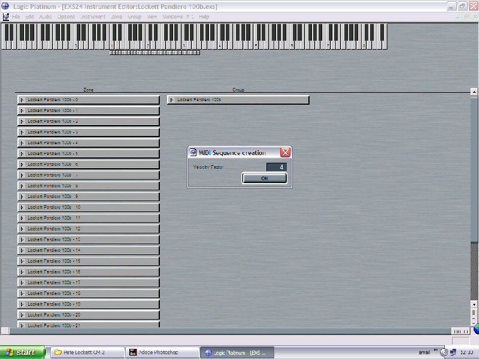Select zone Lockett Pandiero 100b - 20
The height and width of the screenshot is (359, 479).
coord(90,315)
